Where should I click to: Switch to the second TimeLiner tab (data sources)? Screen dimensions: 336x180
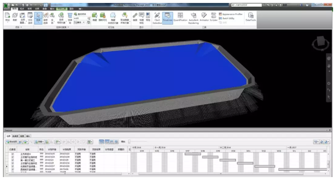(x=15, y=136)
